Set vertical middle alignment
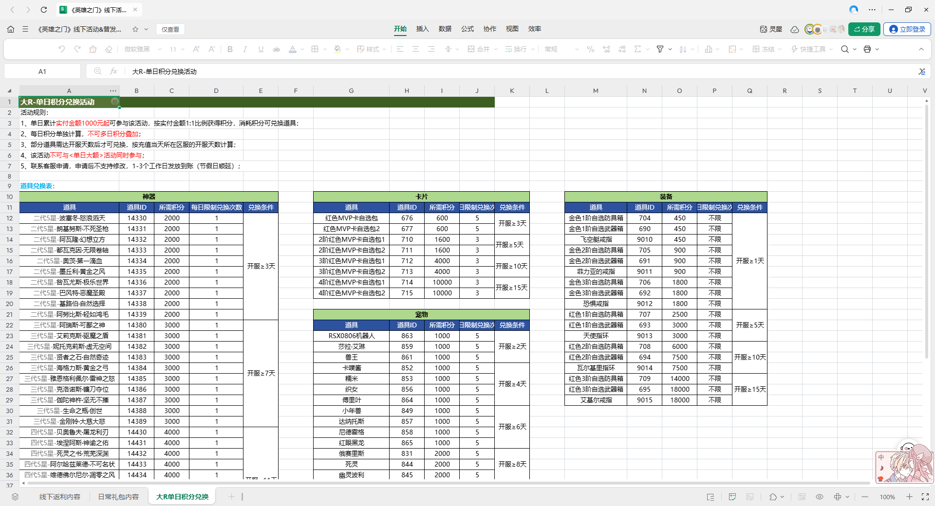 point(448,49)
